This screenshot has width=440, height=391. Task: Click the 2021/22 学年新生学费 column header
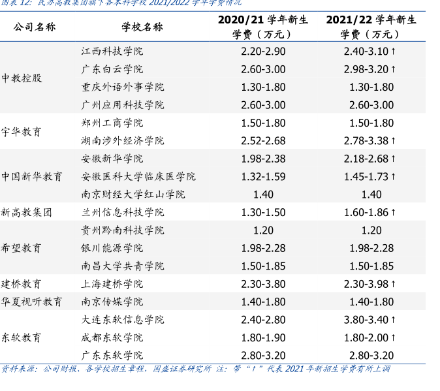coord(371,27)
